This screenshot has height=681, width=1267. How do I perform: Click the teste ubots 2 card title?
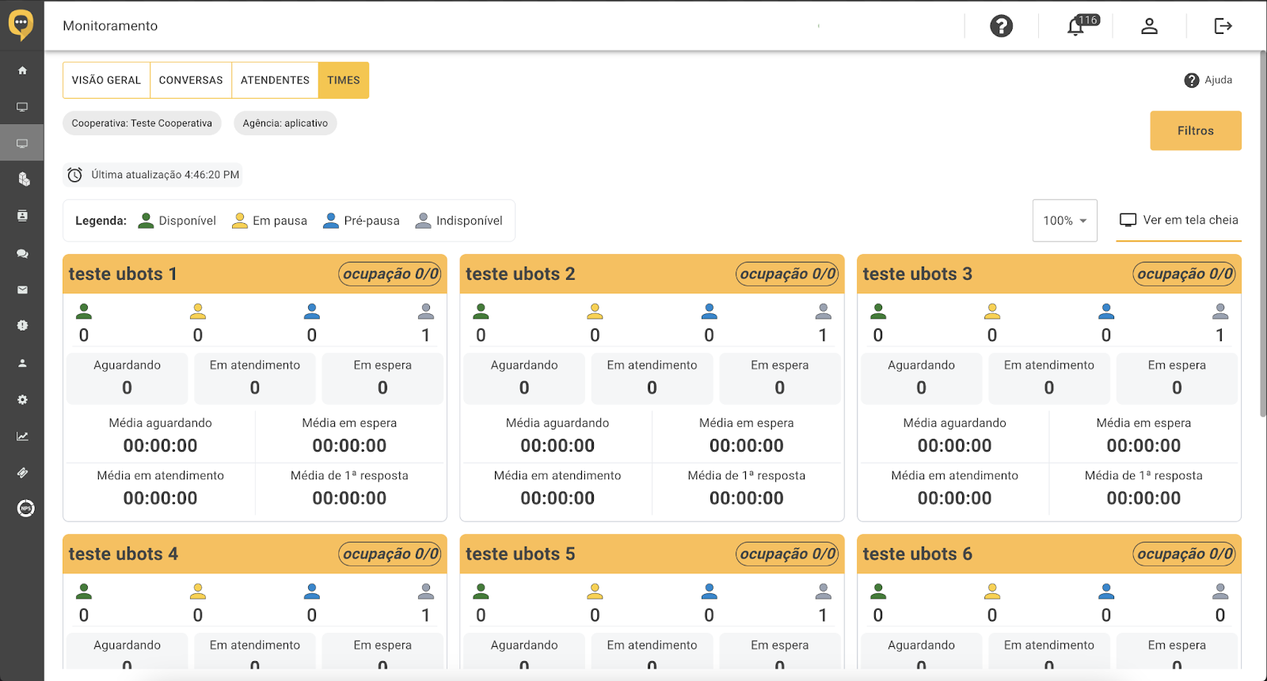pyautogui.click(x=520, y=274)
